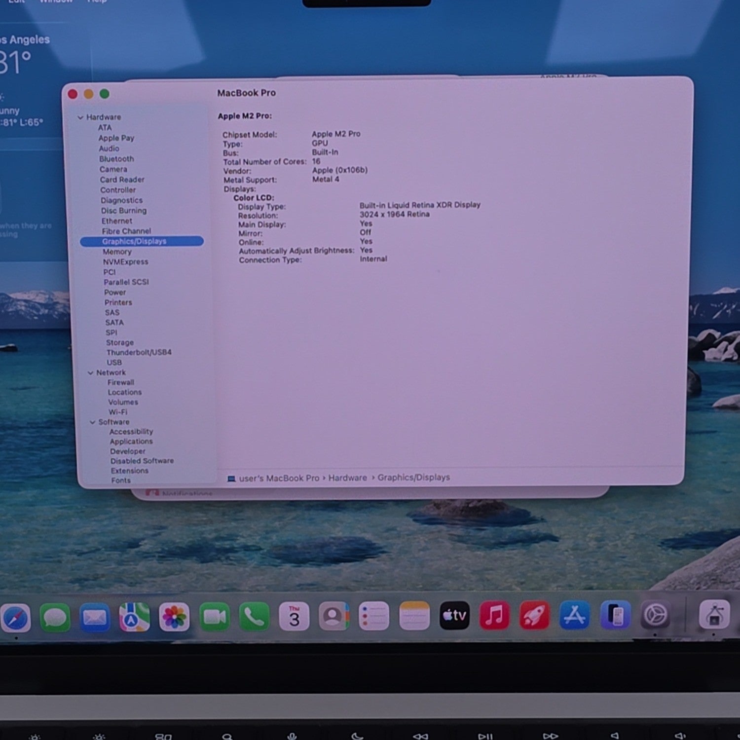
Task: Open System Settings gear icon
Action: [655, 615]
